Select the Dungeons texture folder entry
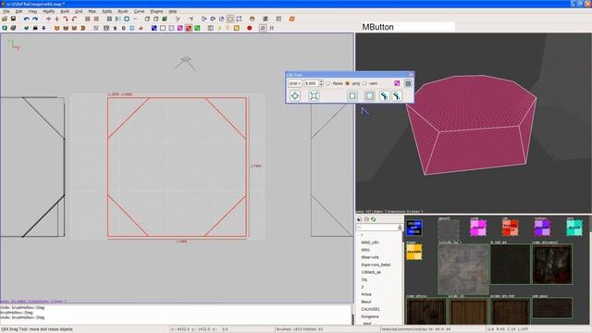 pos(370,316)
